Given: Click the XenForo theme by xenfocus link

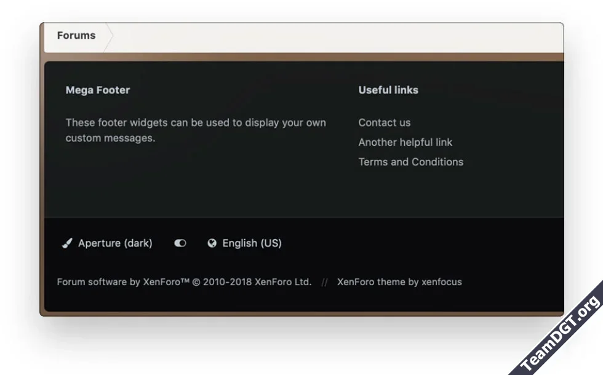Looking at the screenshot, I should [x=399, y=282].
